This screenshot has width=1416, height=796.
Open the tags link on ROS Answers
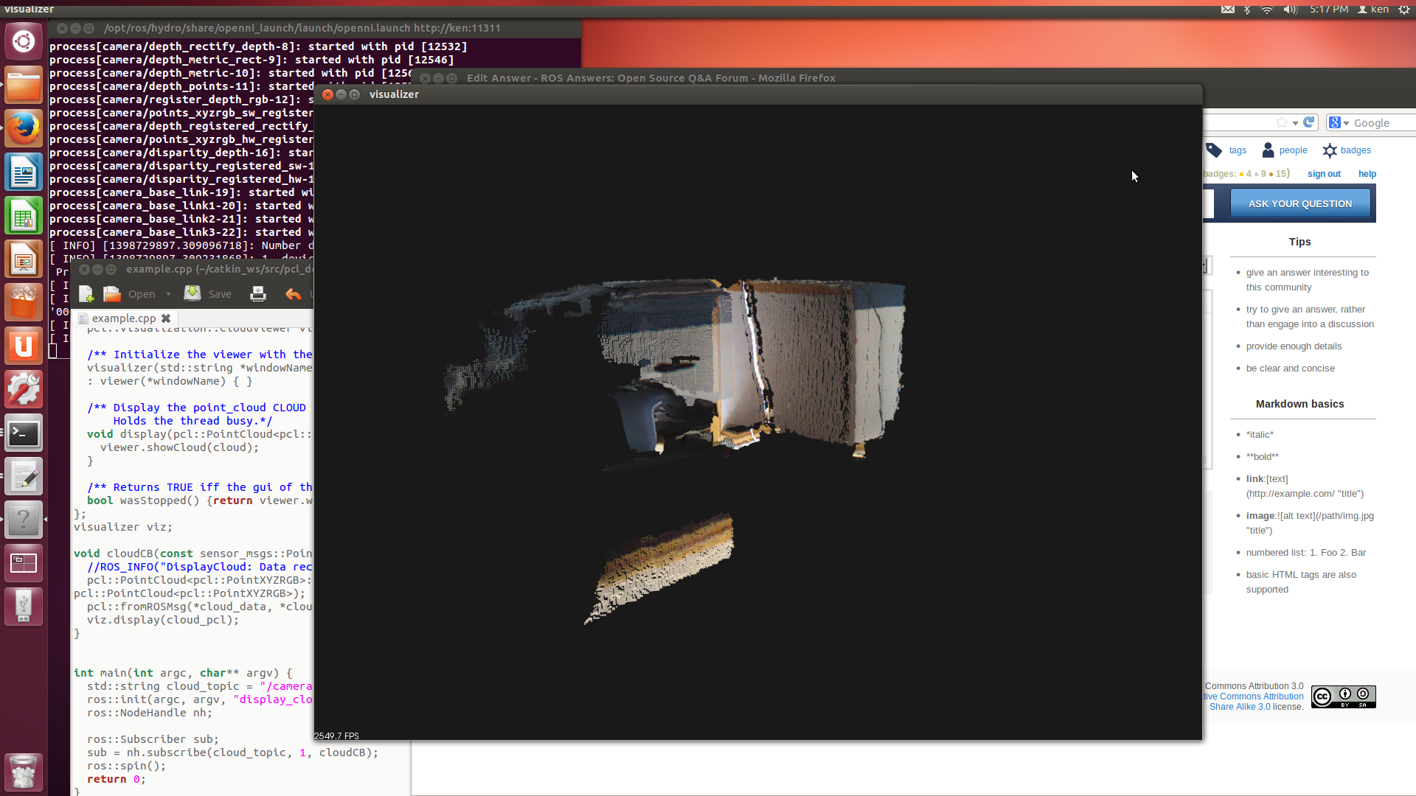tap(1238, 150)
